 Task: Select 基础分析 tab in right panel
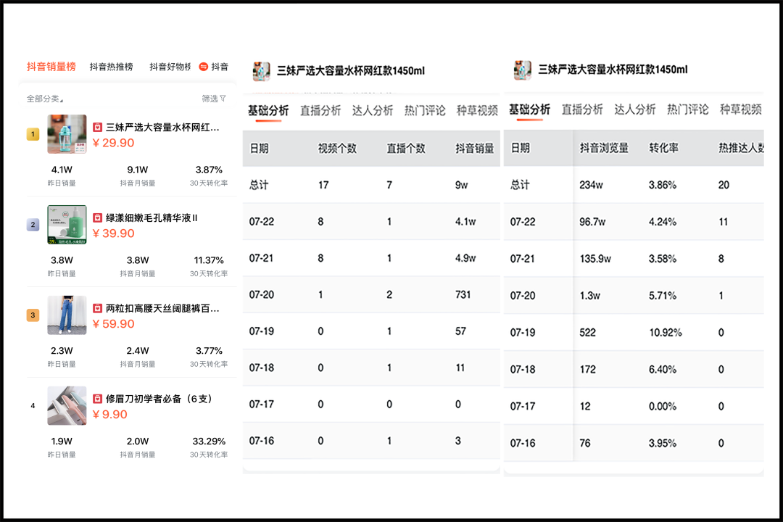click(530, 109)
